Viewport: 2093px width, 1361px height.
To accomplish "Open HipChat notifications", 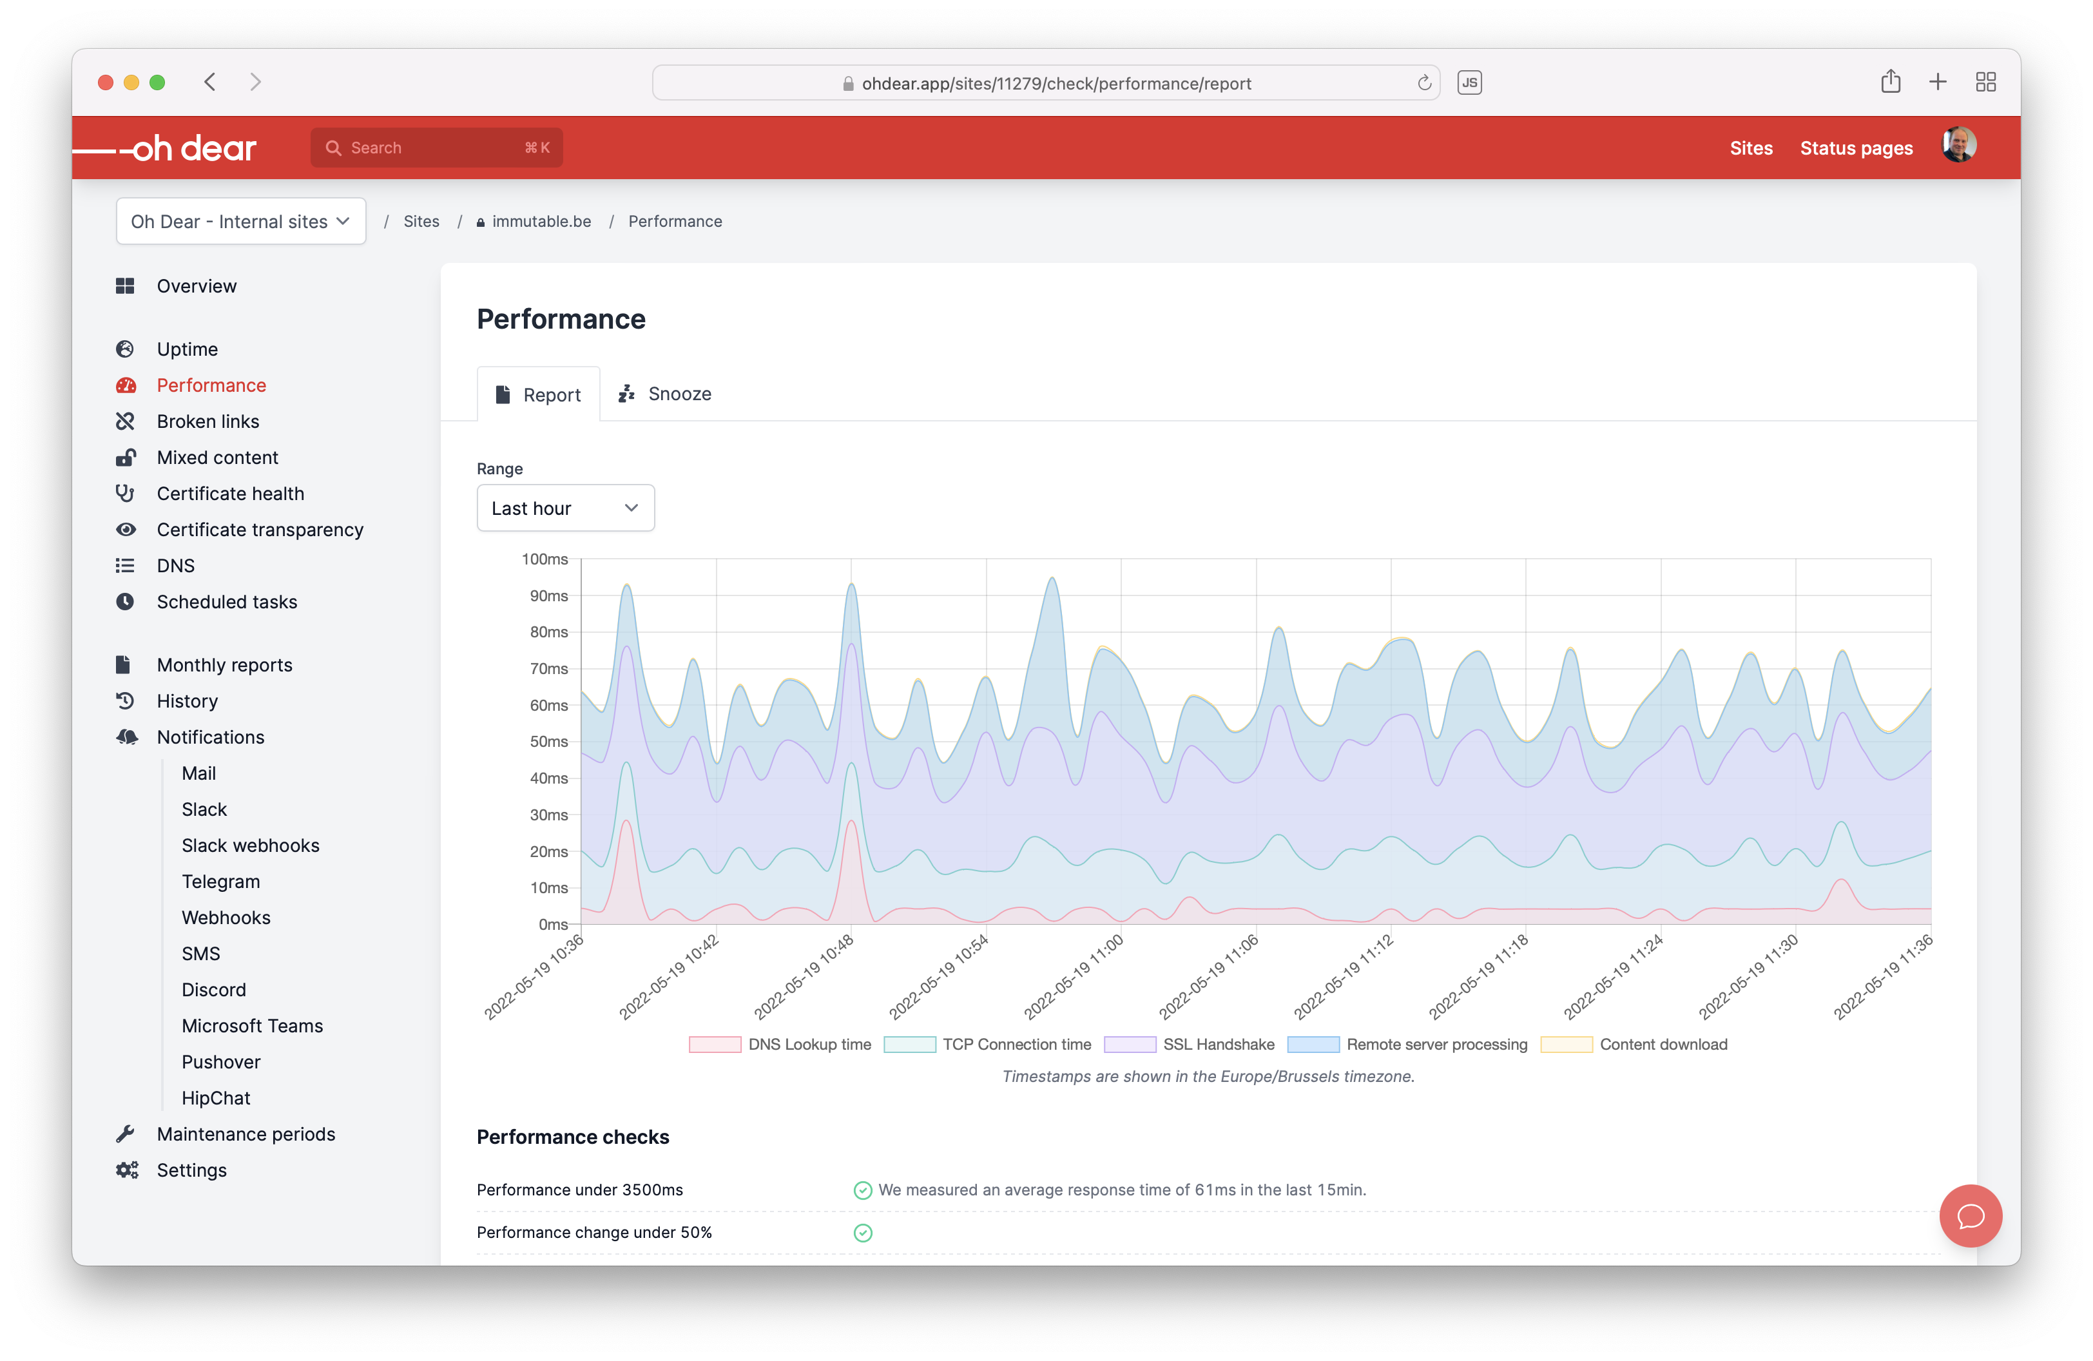I will tap(215, 1097).
